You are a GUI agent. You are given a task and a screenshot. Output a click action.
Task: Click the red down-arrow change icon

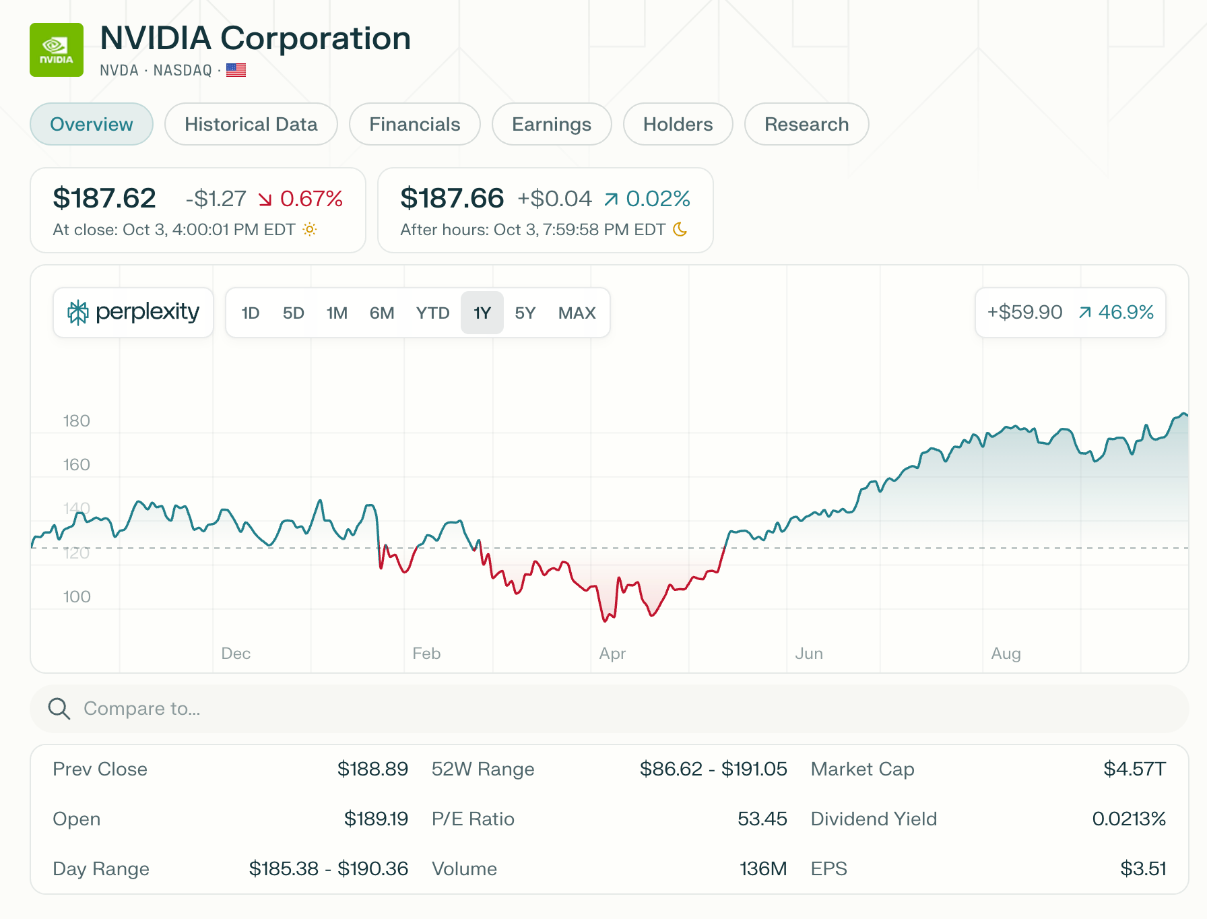click(265, 199)
